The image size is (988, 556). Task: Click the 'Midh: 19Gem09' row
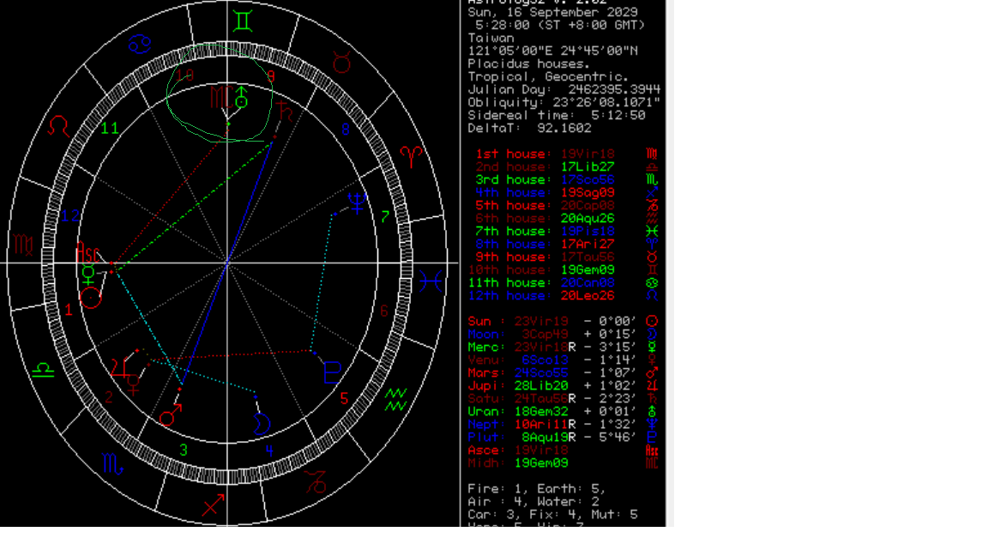coord(563,462)
